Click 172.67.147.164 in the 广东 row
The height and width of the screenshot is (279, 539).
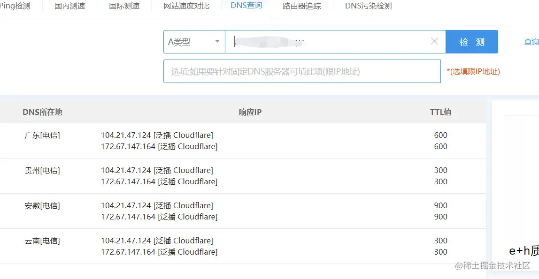click(128, 147)
